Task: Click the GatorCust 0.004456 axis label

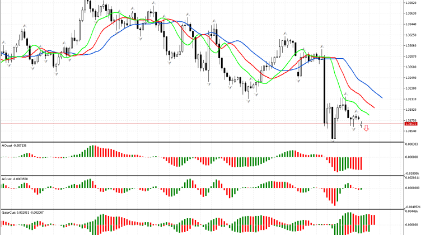Action: [x=411, y=212]
